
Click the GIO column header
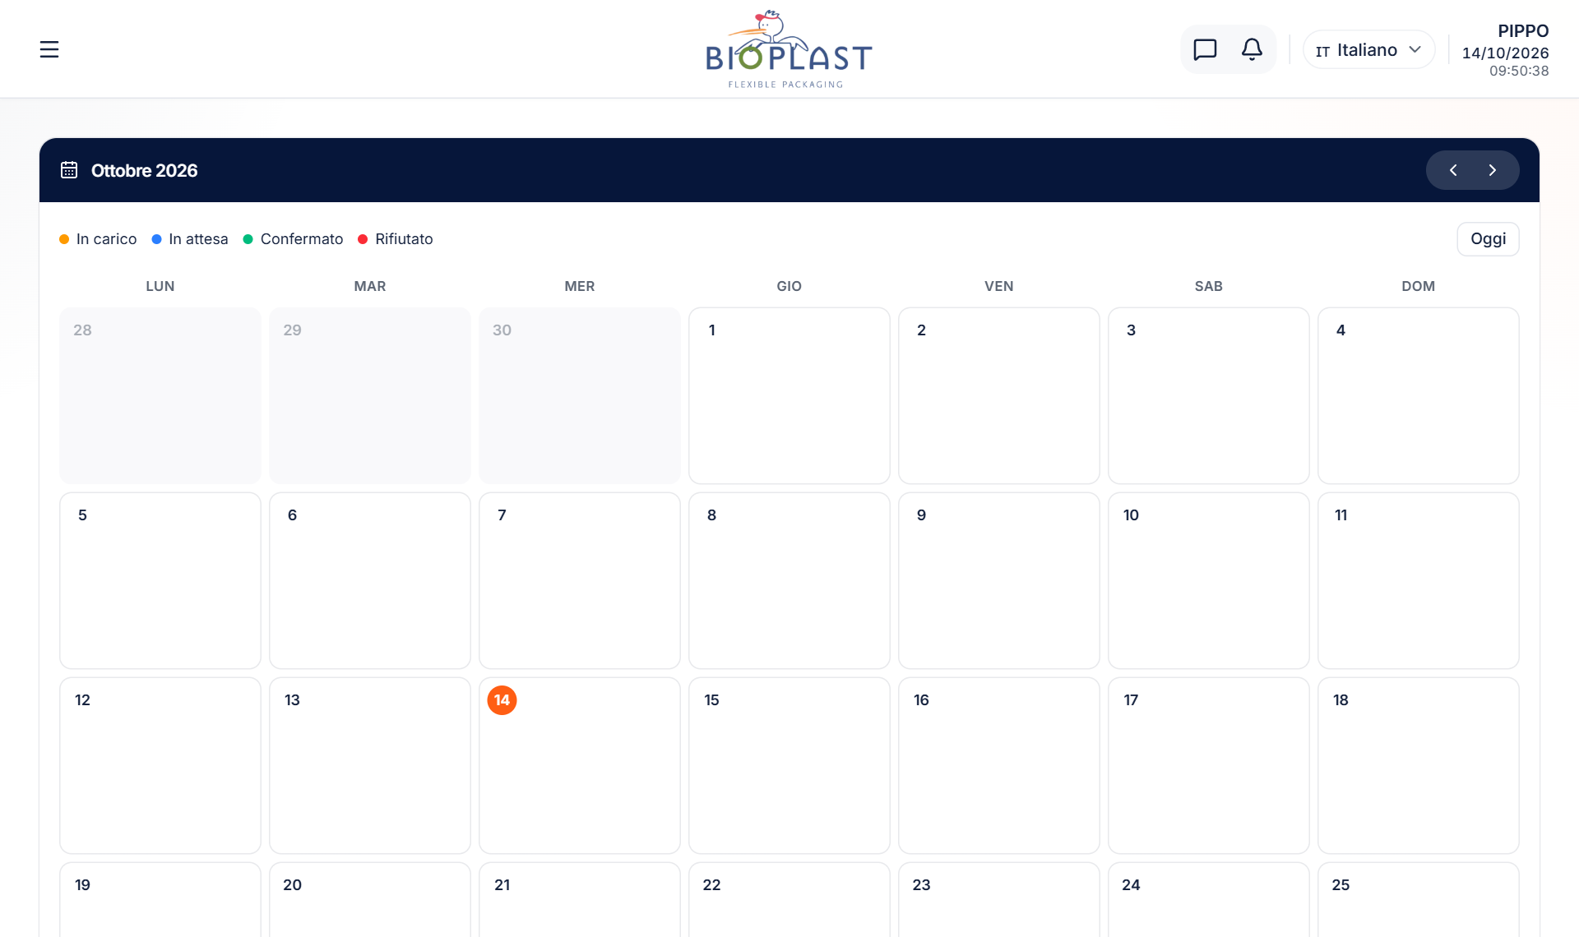(789, 286)
